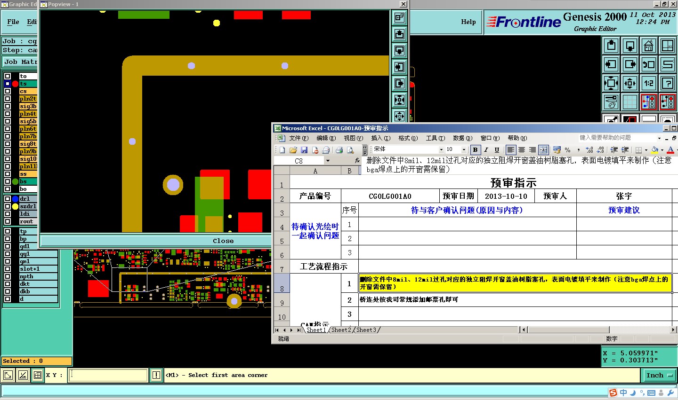Click the Excel font color letter A
Screen dimensions: 678x400
(x=670, y=150)
